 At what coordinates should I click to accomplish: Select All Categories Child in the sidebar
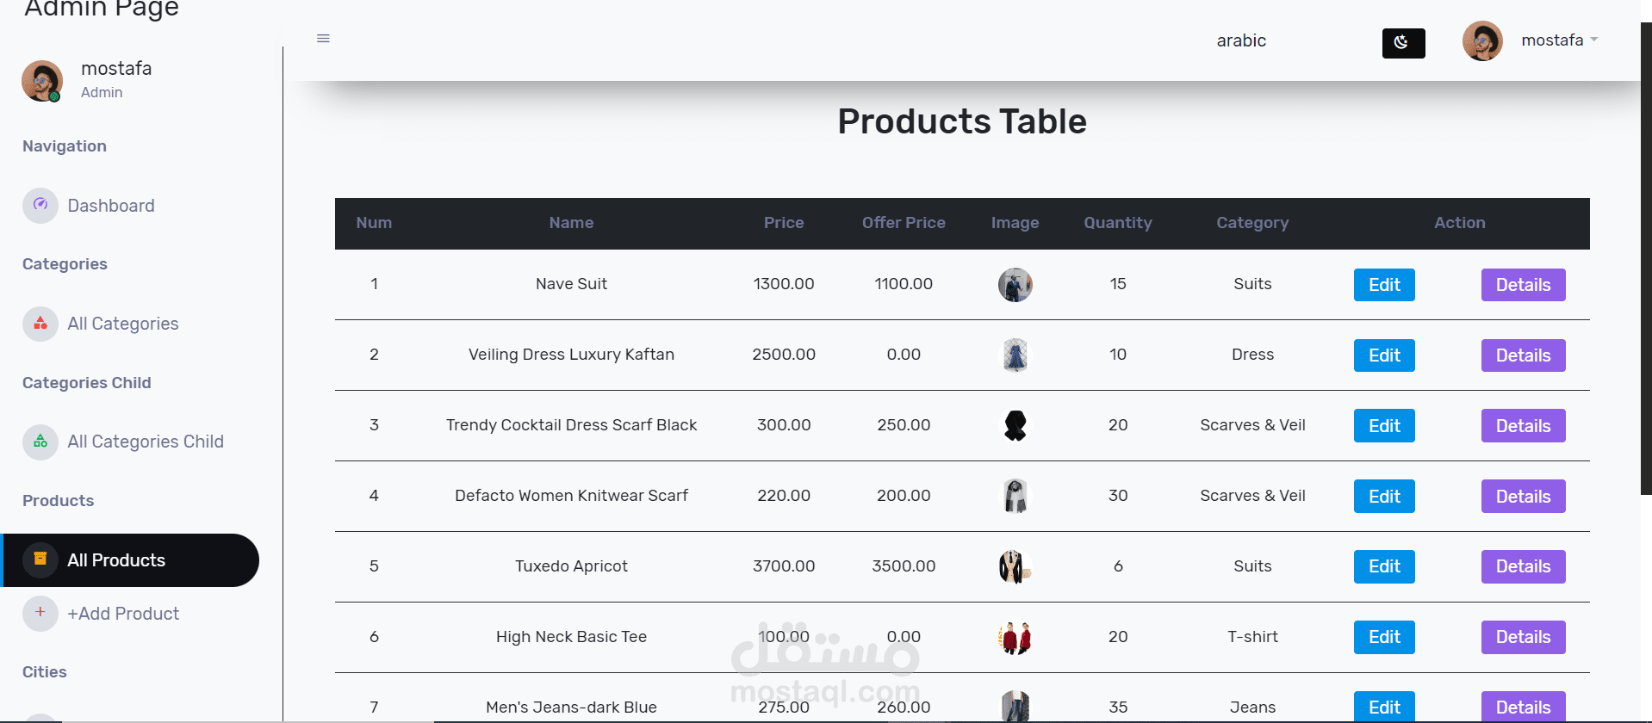[x=146, y=442]
